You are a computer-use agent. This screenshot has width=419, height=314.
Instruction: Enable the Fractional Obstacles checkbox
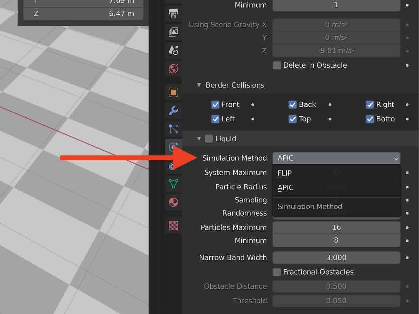(277, 272)
